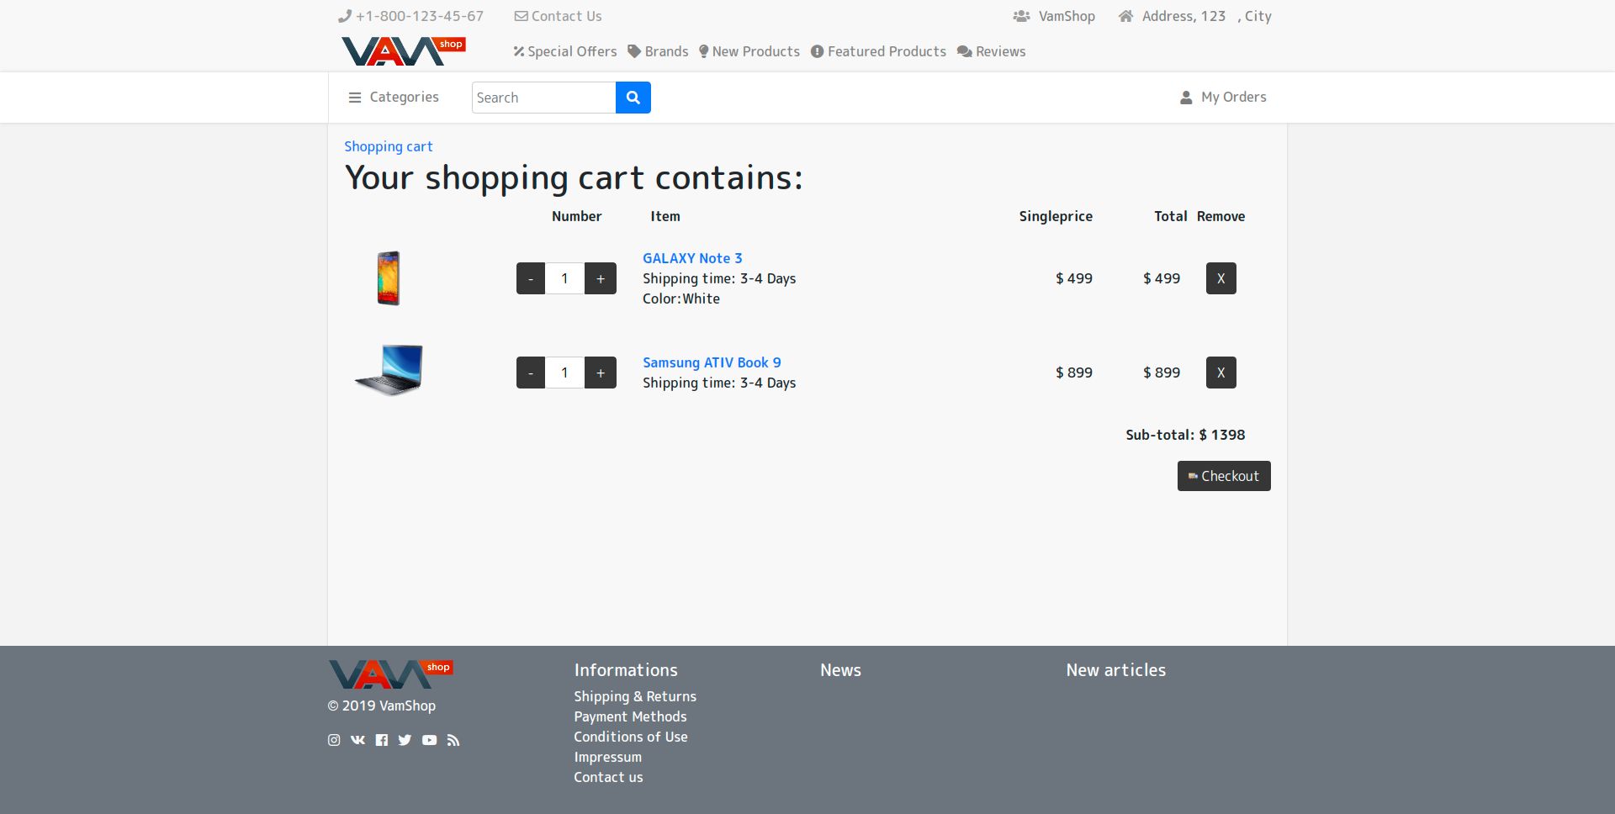Expand the Categories hamburger menu
1615x814 pixels.
[394, 98]
